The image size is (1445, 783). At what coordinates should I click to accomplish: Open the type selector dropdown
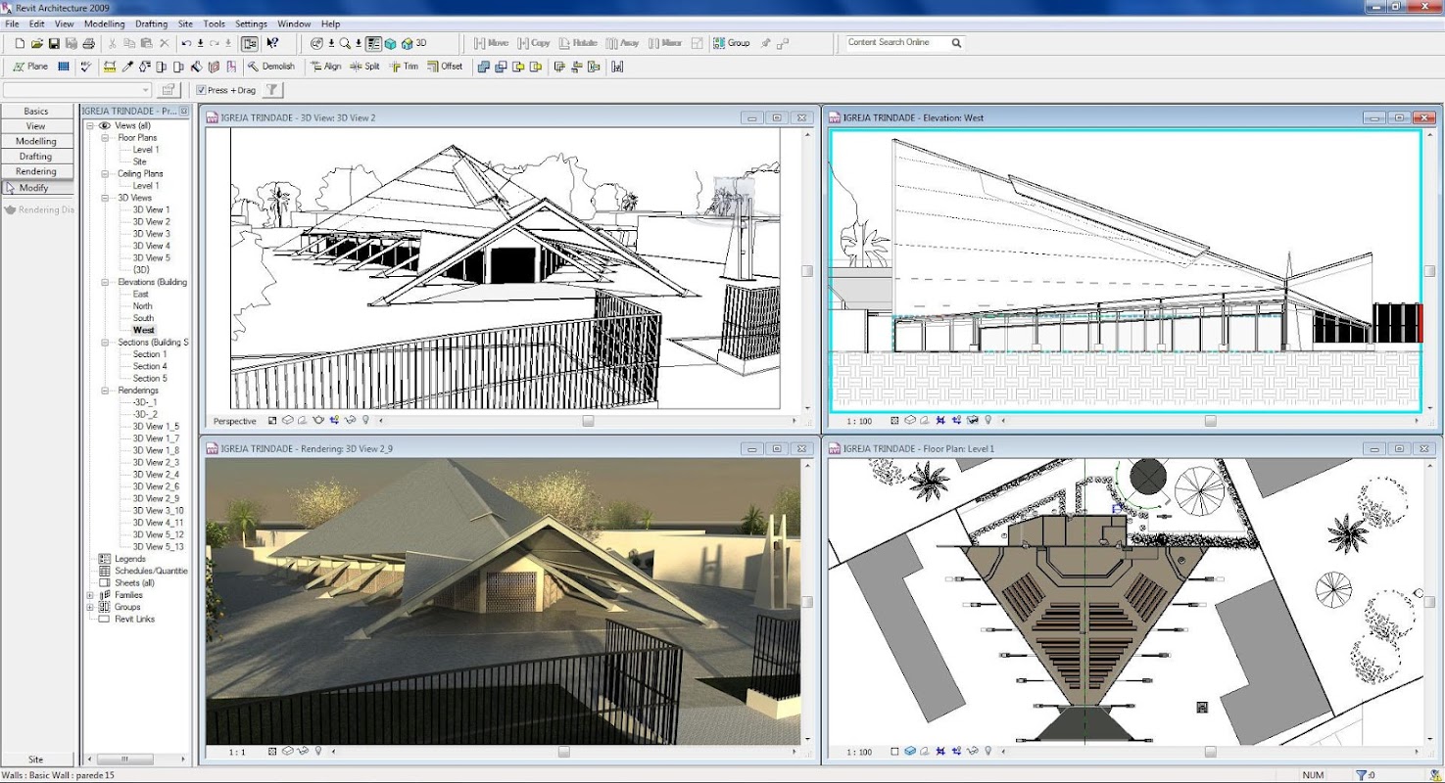pos(146,90)
